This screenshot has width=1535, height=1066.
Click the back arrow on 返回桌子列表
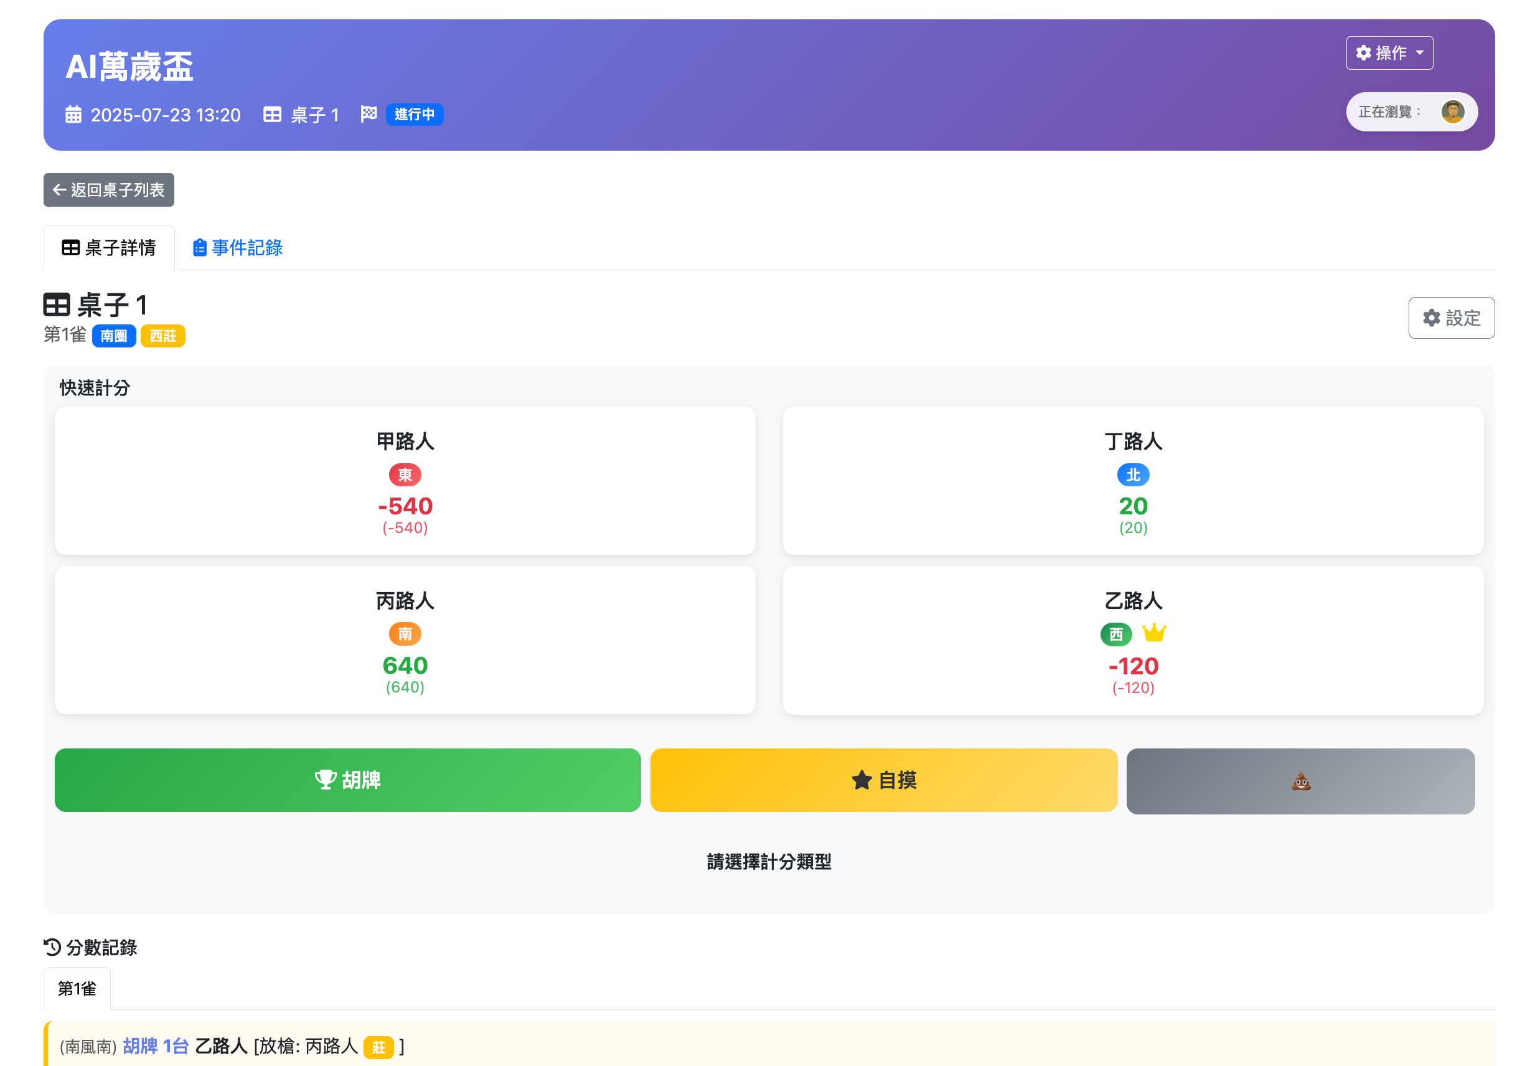click(x=59, y=191)
